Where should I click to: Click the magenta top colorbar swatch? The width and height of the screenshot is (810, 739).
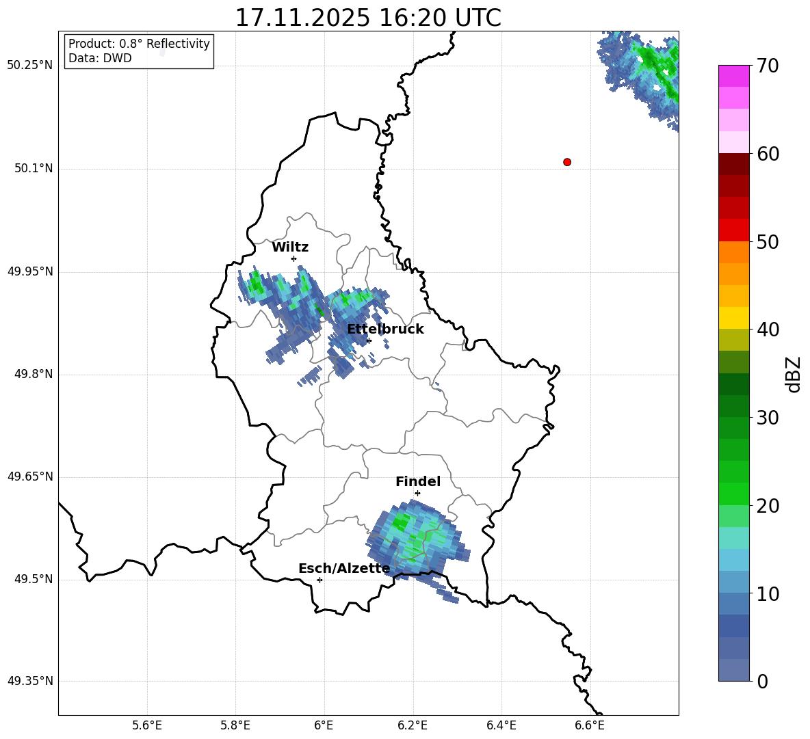(733, 76)
